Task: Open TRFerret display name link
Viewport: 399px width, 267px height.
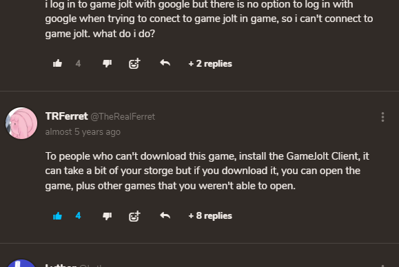Action: click(66, 116)
